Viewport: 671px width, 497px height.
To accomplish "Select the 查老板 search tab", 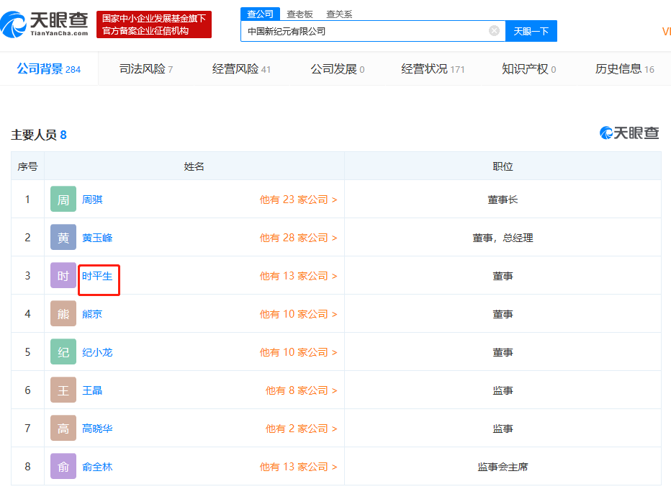I will 300,14.
